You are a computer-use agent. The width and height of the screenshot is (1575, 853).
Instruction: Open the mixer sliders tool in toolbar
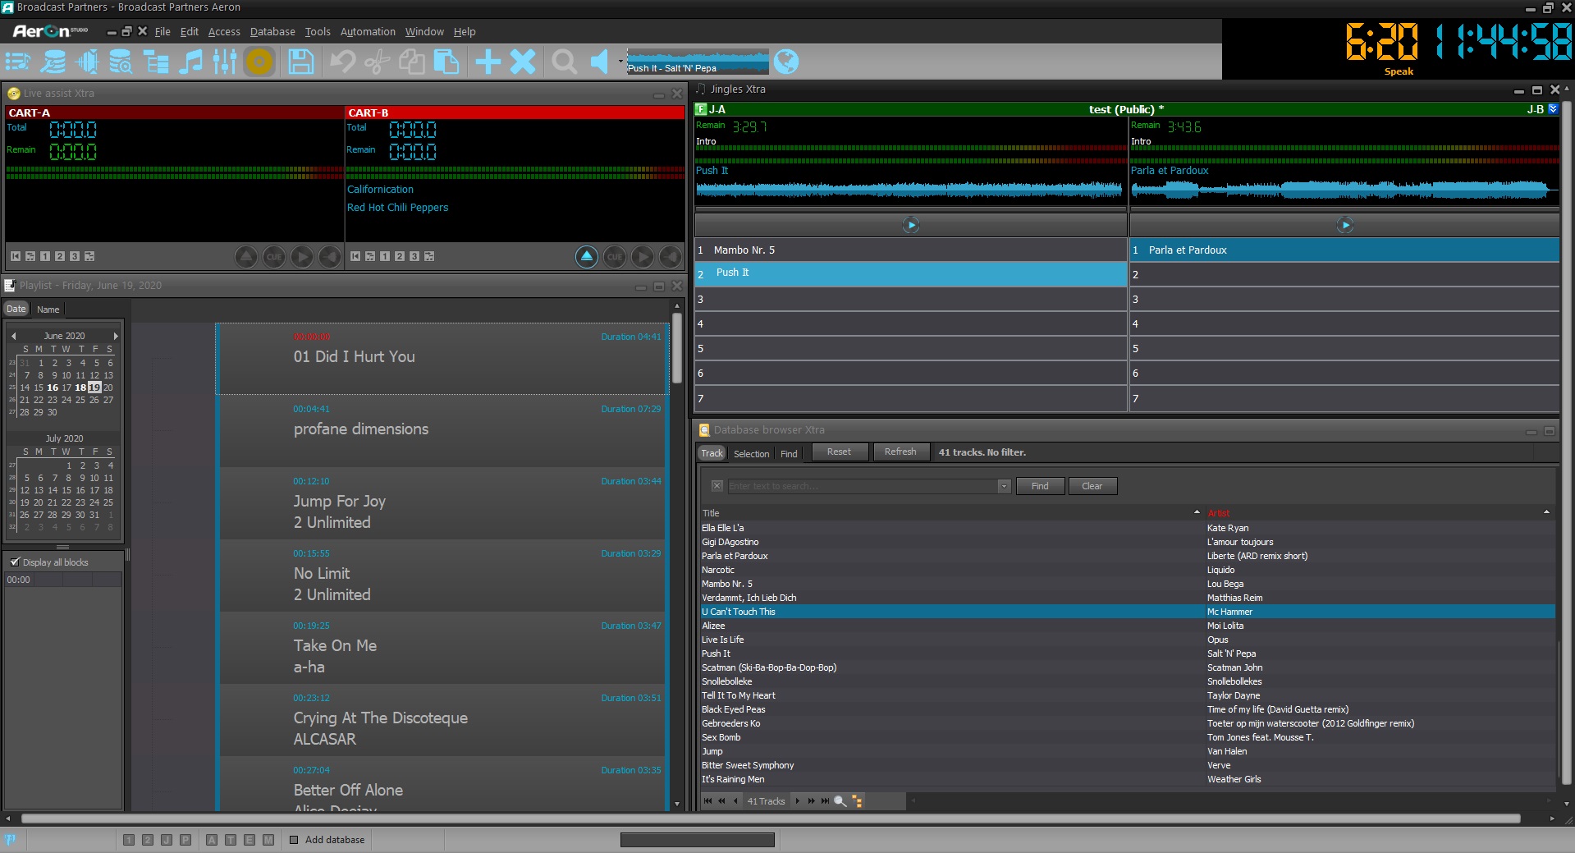(224, 62)
